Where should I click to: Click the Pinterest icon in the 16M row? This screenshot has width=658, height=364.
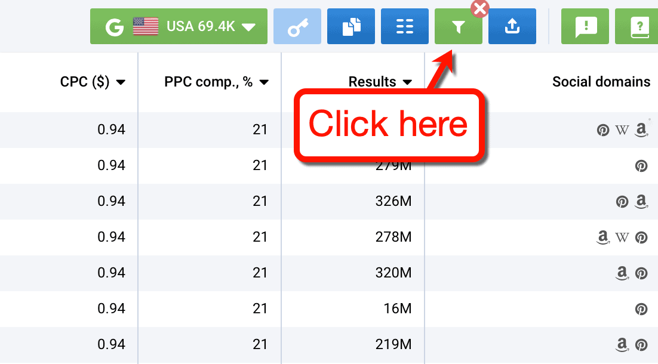click(641, 309)
